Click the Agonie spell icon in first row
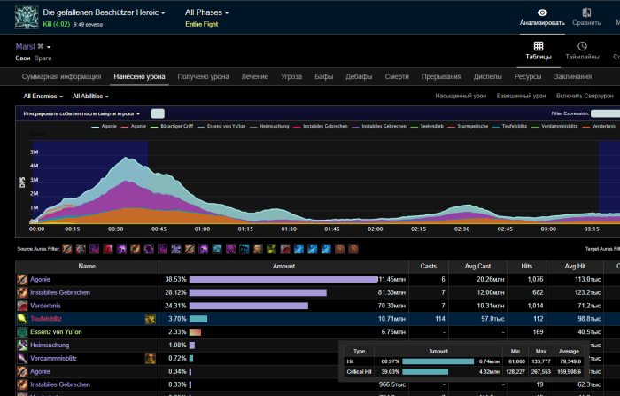This screenshot has width=620, height=396. 22,279
